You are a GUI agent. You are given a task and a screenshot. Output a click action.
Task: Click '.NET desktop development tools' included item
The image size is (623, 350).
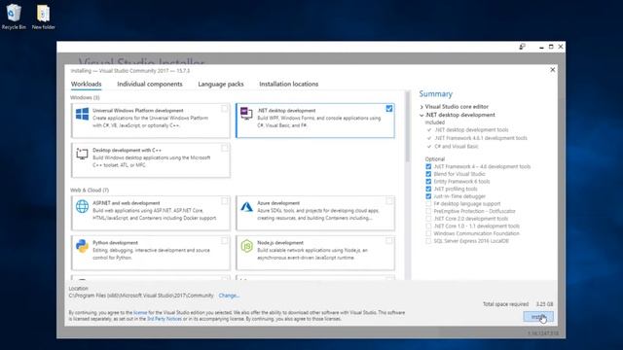(x=471, y=129)
